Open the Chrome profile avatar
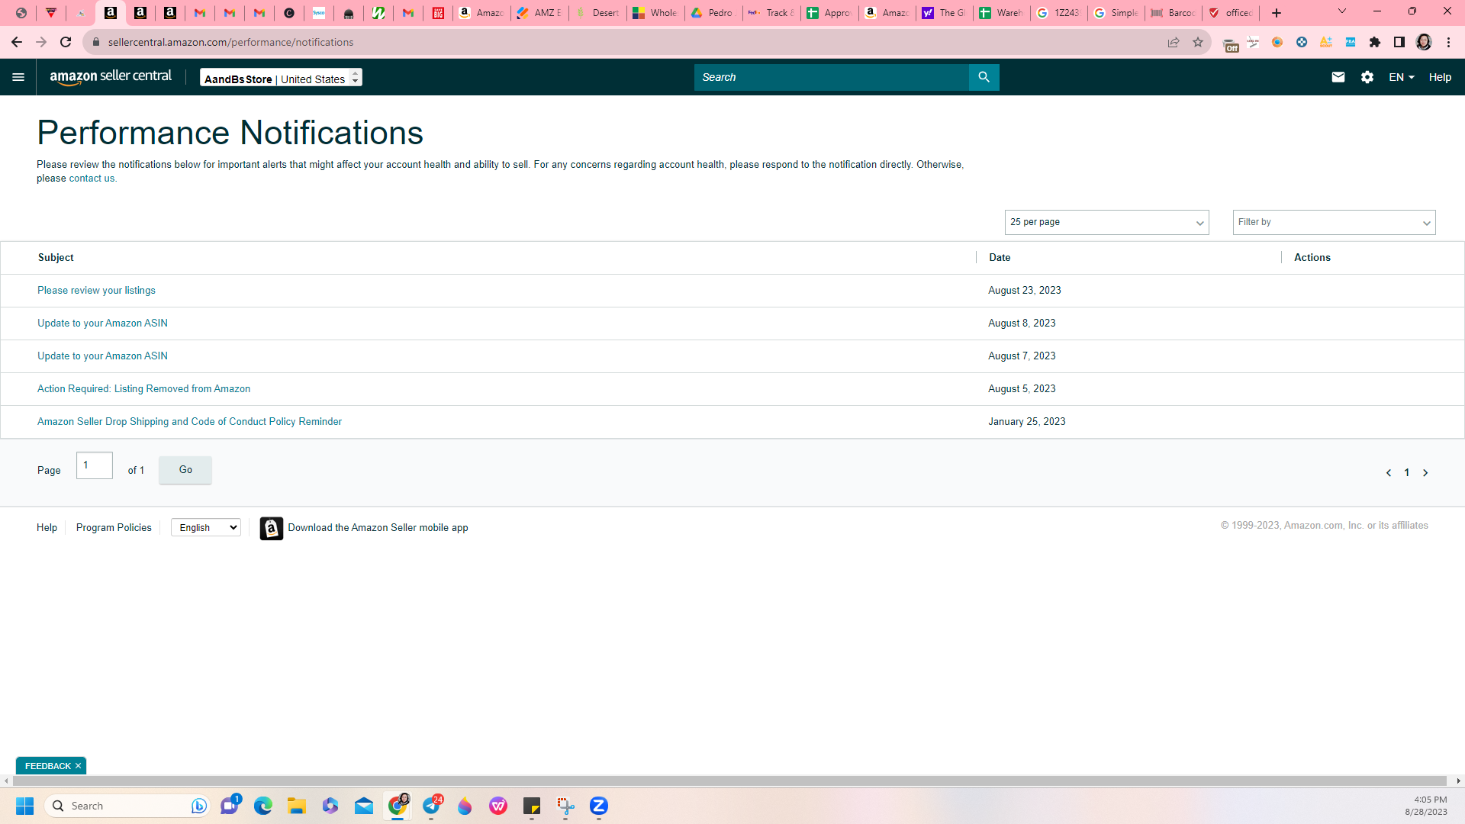This screenshot has height=824, width=1465. 1424,42
